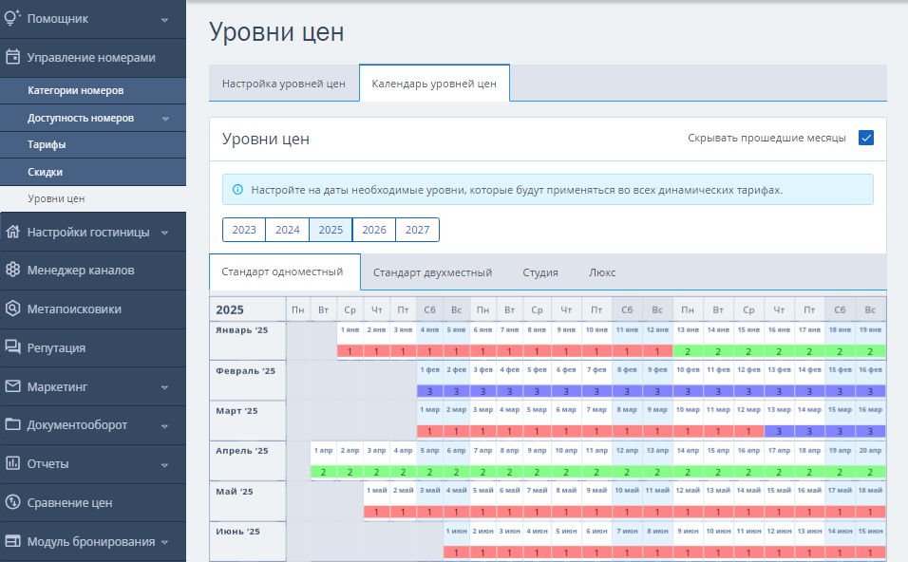Click the Метапоисковики search icon
Viewport: 908px width, 562px height.
(x=12, y=309)
